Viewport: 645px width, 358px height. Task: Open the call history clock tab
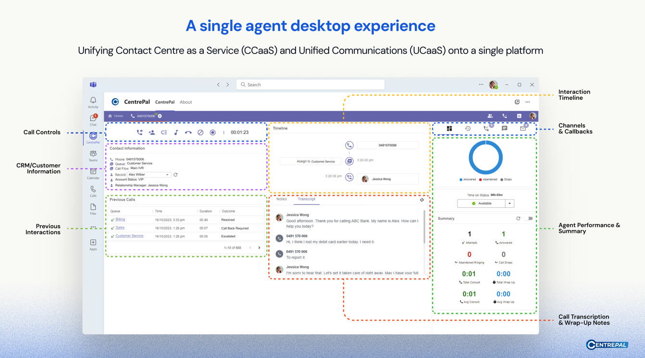(x=468, y=128)
